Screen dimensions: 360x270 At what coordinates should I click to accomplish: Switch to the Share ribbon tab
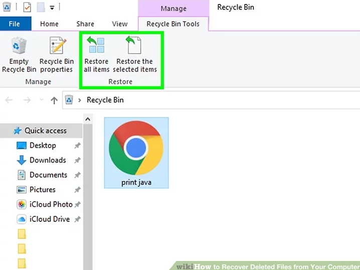85,24
